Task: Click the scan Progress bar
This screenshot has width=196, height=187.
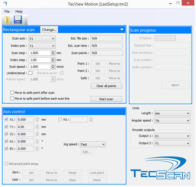Action: point(165,38)
